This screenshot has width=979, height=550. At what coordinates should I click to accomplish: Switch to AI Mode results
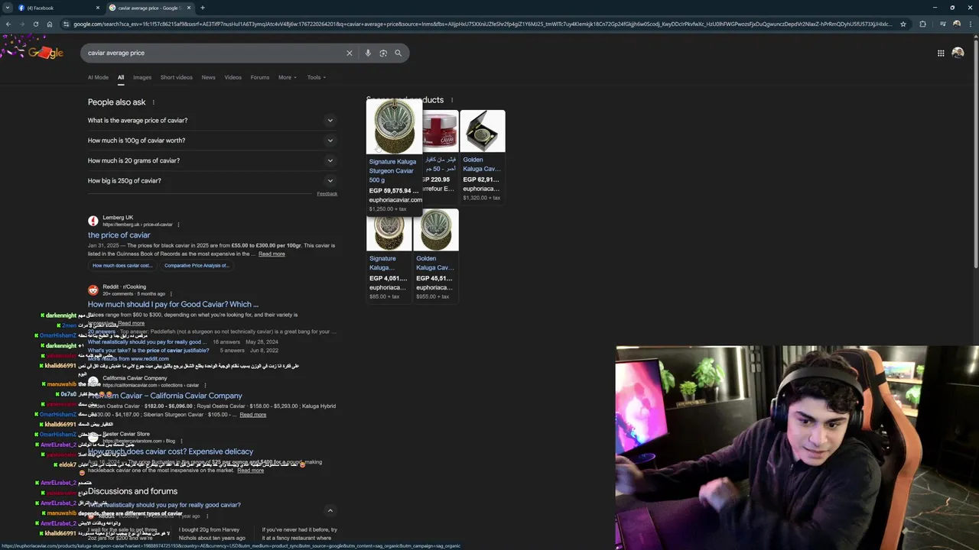click(x=98, y=77)
